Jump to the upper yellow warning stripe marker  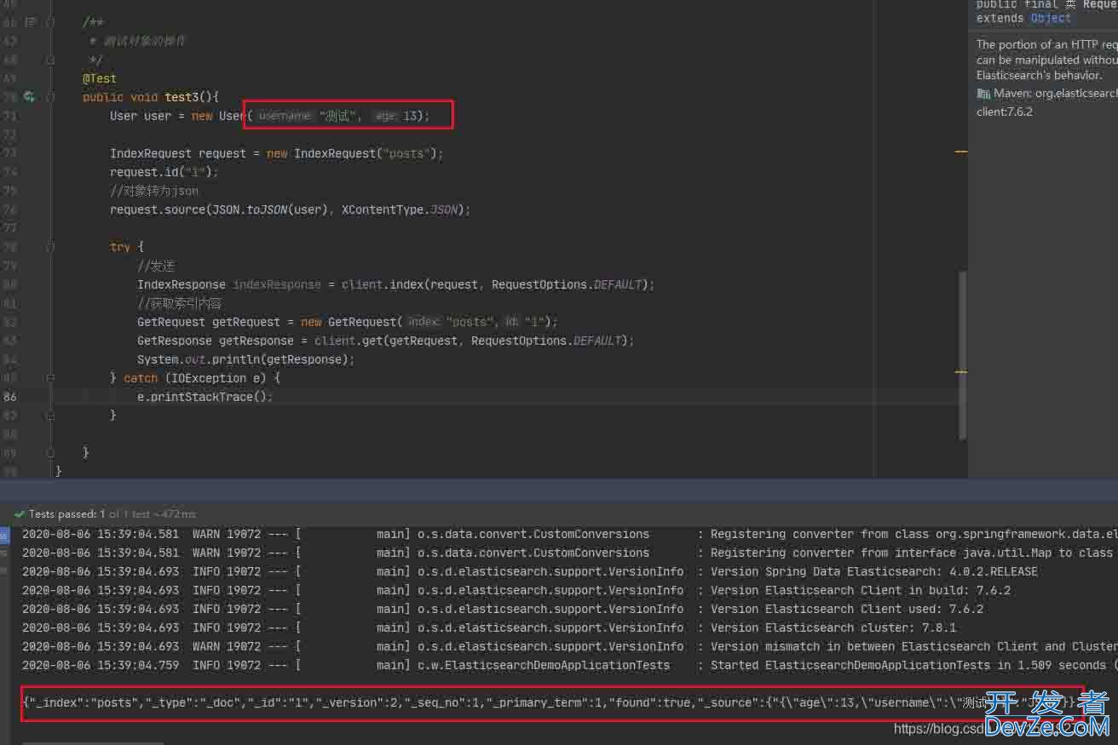pyautogui.click(x=960, y=152)
